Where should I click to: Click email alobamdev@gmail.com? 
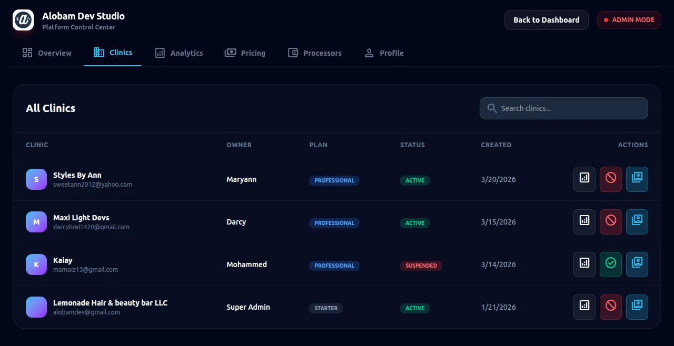coord(86,312)
